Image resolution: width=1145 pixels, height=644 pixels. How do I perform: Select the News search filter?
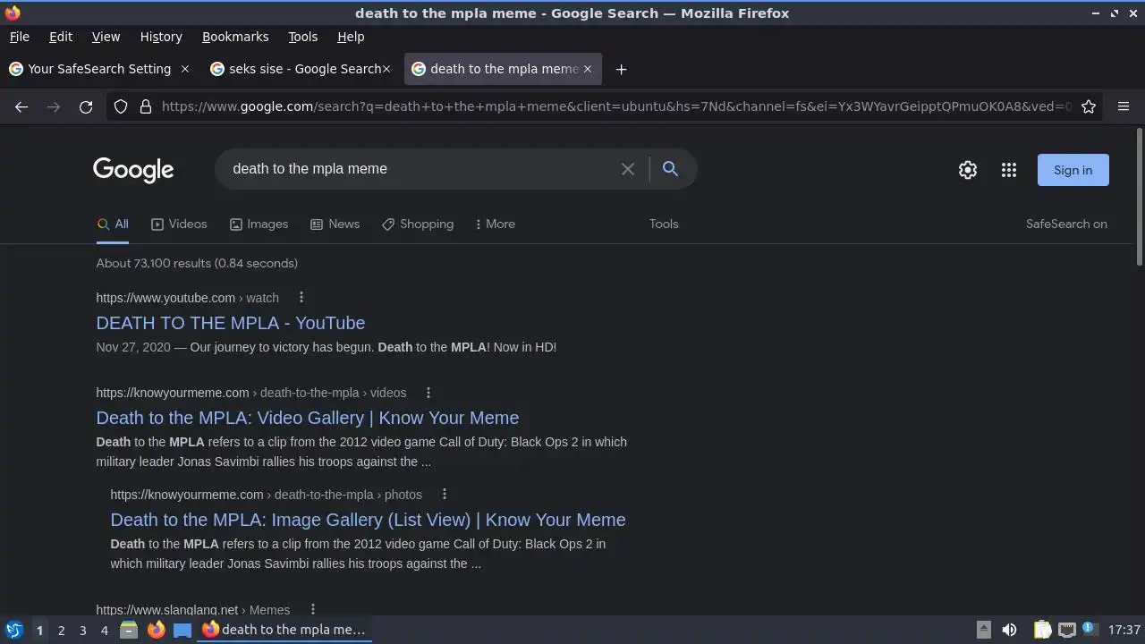tap(335, 224)
